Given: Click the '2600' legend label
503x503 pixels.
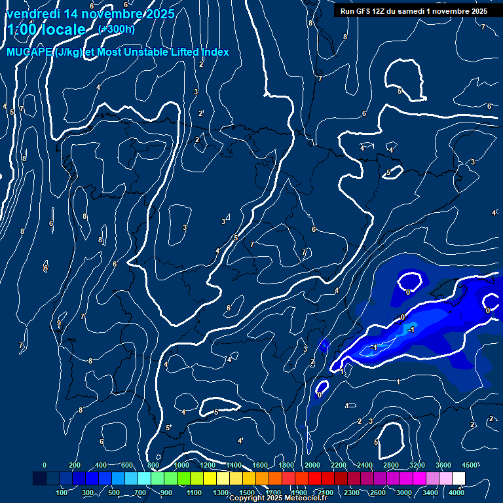Looking at the screenshot, I should click(x=378, y=493).
